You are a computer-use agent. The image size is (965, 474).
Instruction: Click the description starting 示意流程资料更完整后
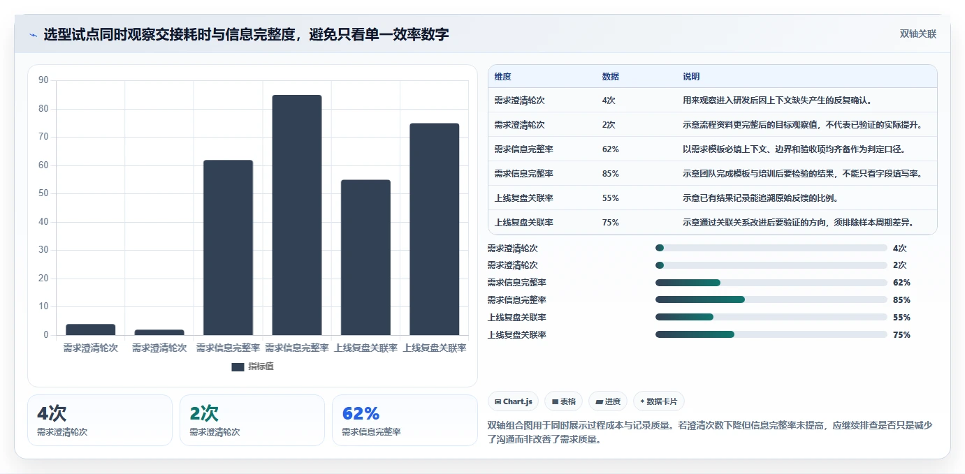pyautogui.click(x=802, y=125)
